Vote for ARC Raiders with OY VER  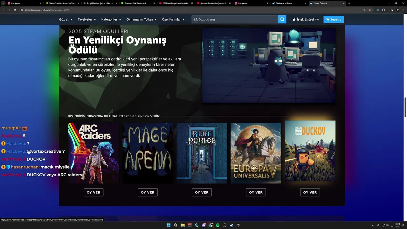coord(93,192)
